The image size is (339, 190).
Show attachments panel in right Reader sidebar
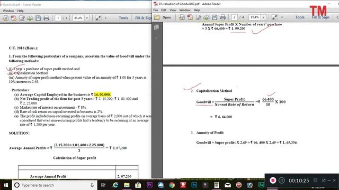tap(157, 38)
